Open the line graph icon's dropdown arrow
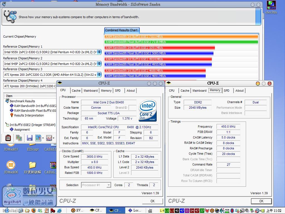 54,138
